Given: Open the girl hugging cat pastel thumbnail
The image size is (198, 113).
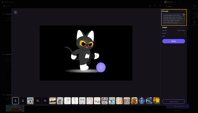Looking at the screenshot, I should (x=90, y=101).
